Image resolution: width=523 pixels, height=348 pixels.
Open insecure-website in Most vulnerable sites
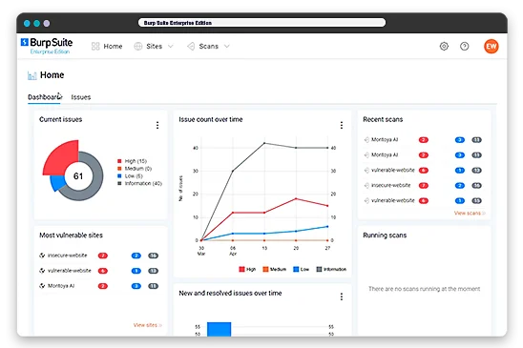68,256
